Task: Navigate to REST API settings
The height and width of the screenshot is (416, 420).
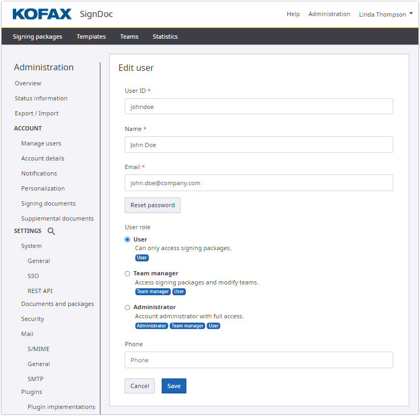Action: pyautogui.click(x=40, y=291)
